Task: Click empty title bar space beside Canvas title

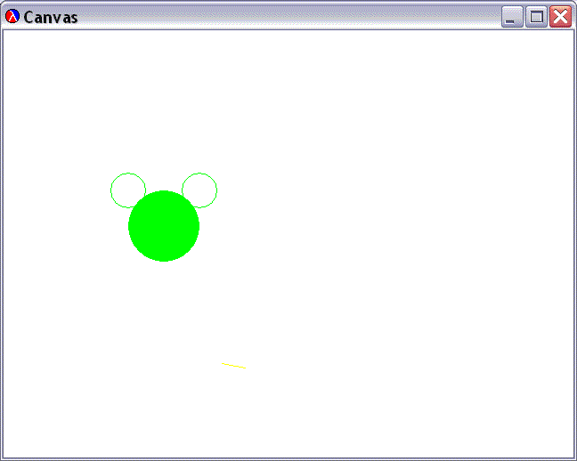Action: [285, 17]
